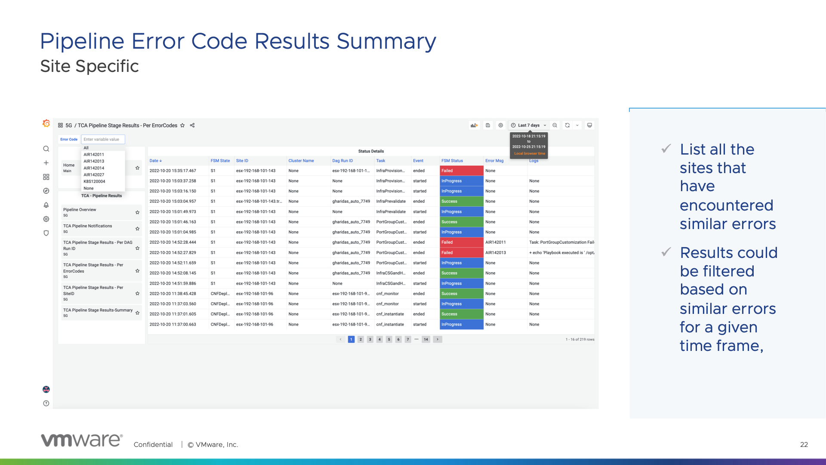This screenshot has height=465, width=826.
Task: Star the TCA Pipeline Notifications dashboard
Action: tap(137, 229)
